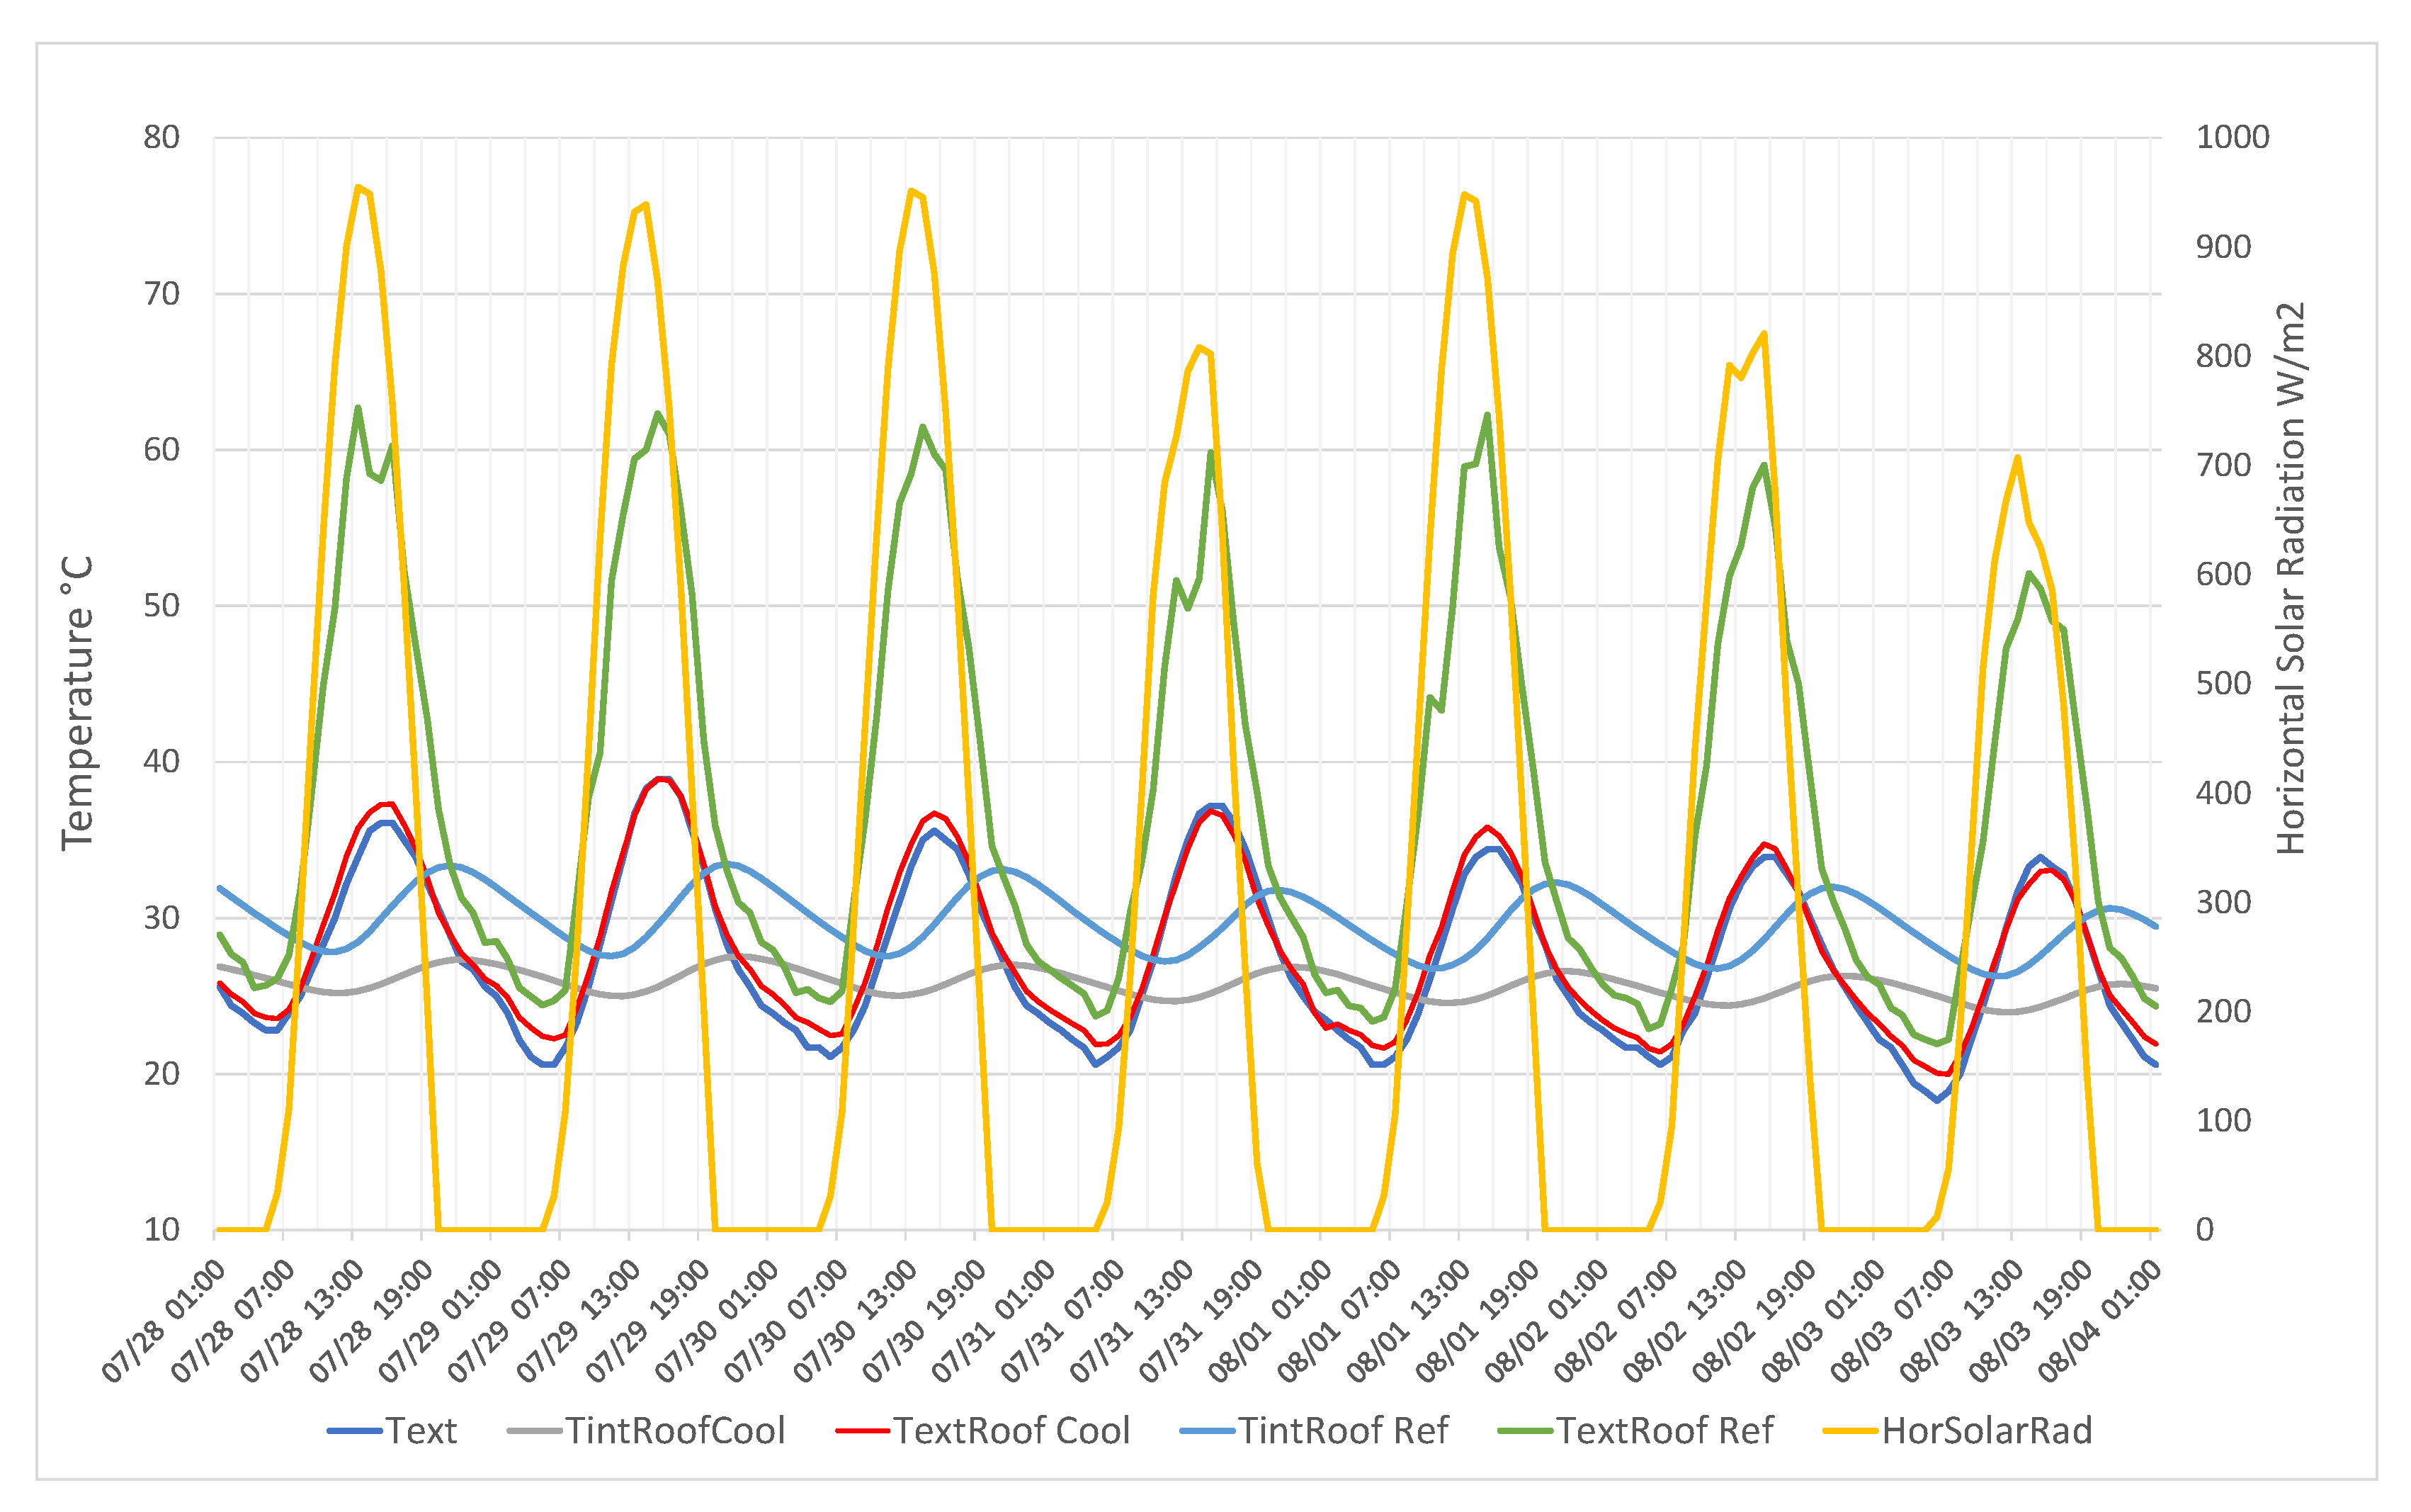Click the 80 label on temperature axis
This screenshot has height=1512, width=2411.
point(161,137)
